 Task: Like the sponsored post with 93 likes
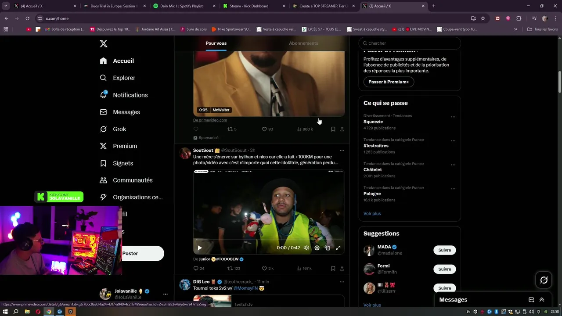pos(267,129)
